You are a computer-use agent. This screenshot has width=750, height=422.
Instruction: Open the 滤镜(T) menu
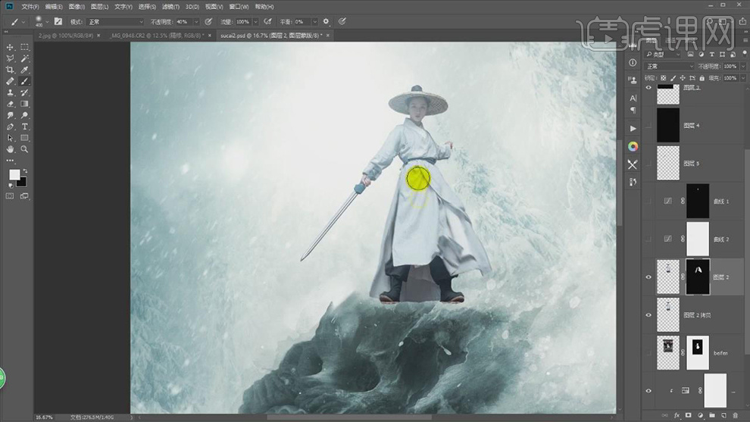(170, 7)
